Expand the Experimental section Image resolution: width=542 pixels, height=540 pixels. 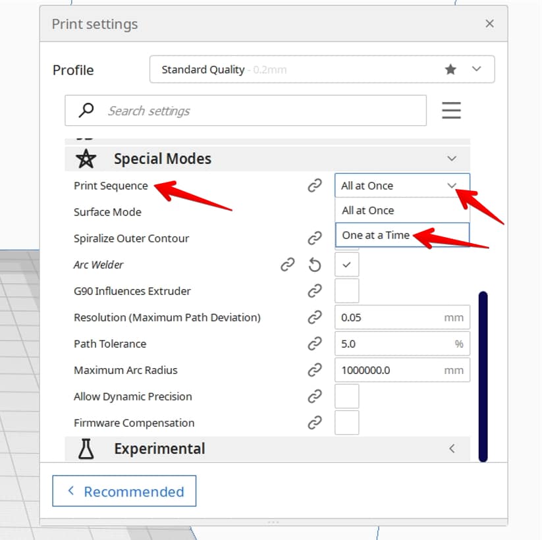point(452,448)
